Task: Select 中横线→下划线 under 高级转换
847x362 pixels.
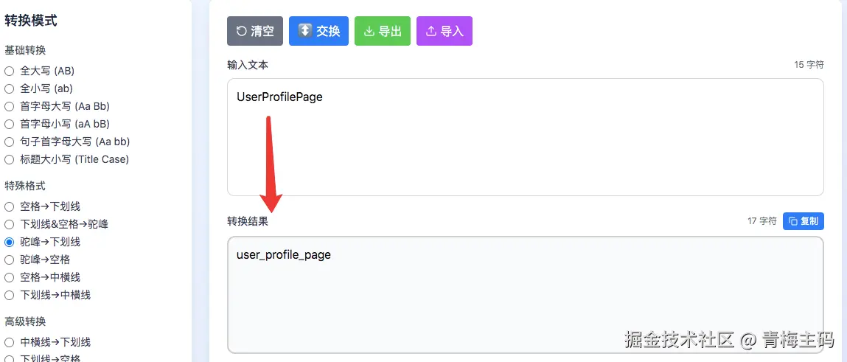Action: 9,342
